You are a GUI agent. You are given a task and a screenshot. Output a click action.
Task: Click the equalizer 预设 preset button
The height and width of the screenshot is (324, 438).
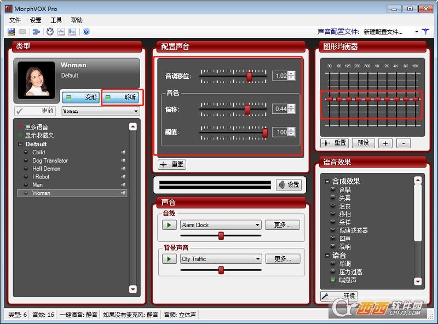pos(363,143)
